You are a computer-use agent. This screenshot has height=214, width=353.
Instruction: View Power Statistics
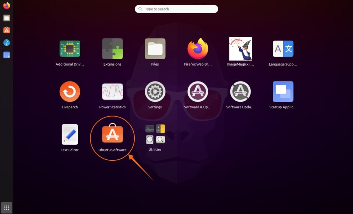tap(112, 92)
